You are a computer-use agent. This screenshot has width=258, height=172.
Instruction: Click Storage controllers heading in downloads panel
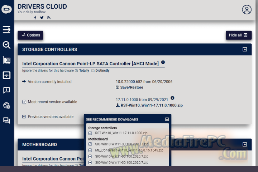(102, 128)
